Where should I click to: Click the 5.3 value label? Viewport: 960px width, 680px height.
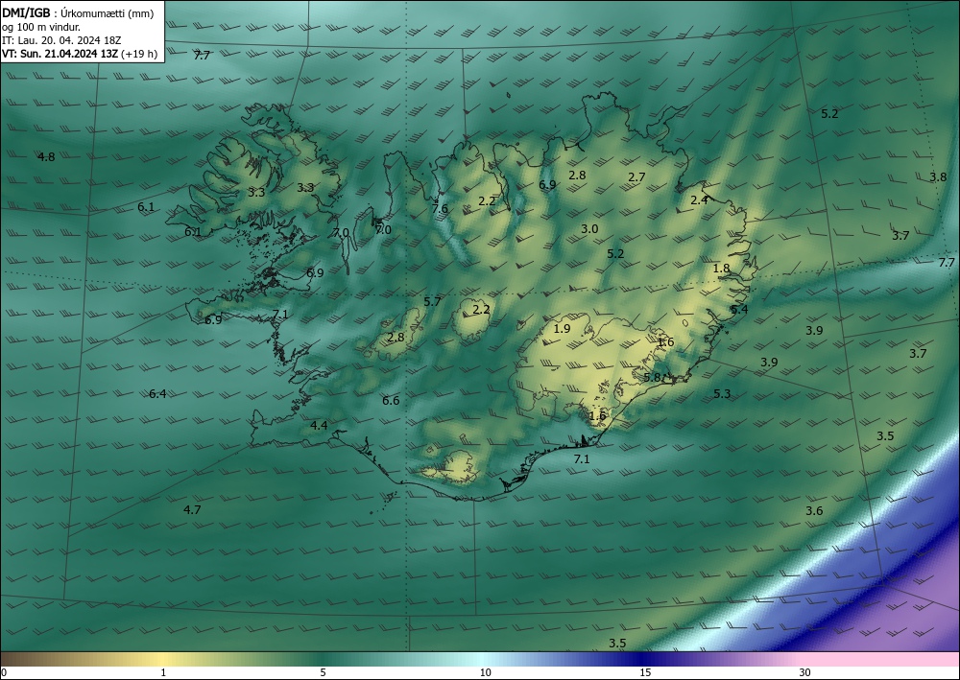point(723,394)
